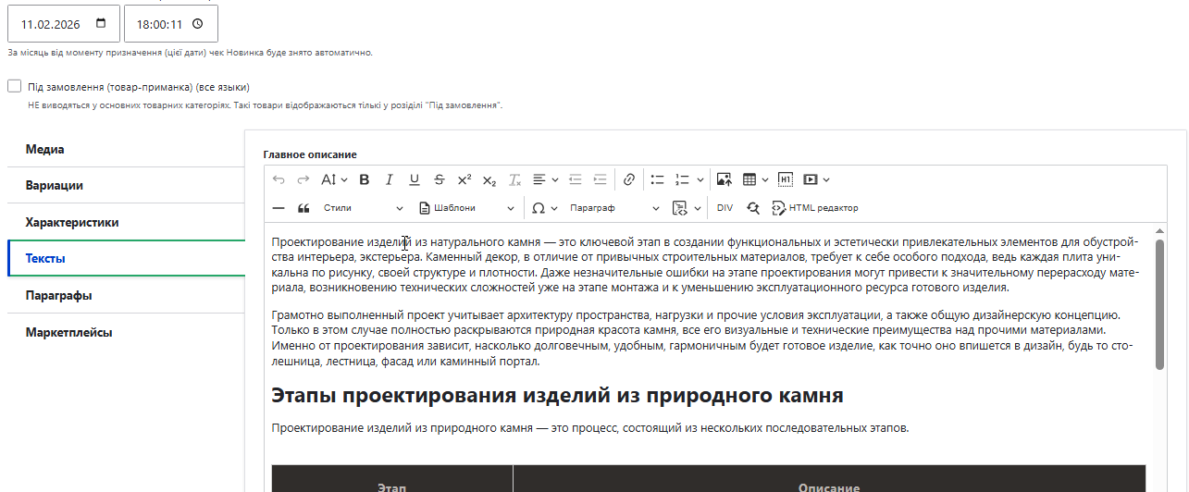
Task: Click the H1 show blocks icon
Action: coord(786,179)
